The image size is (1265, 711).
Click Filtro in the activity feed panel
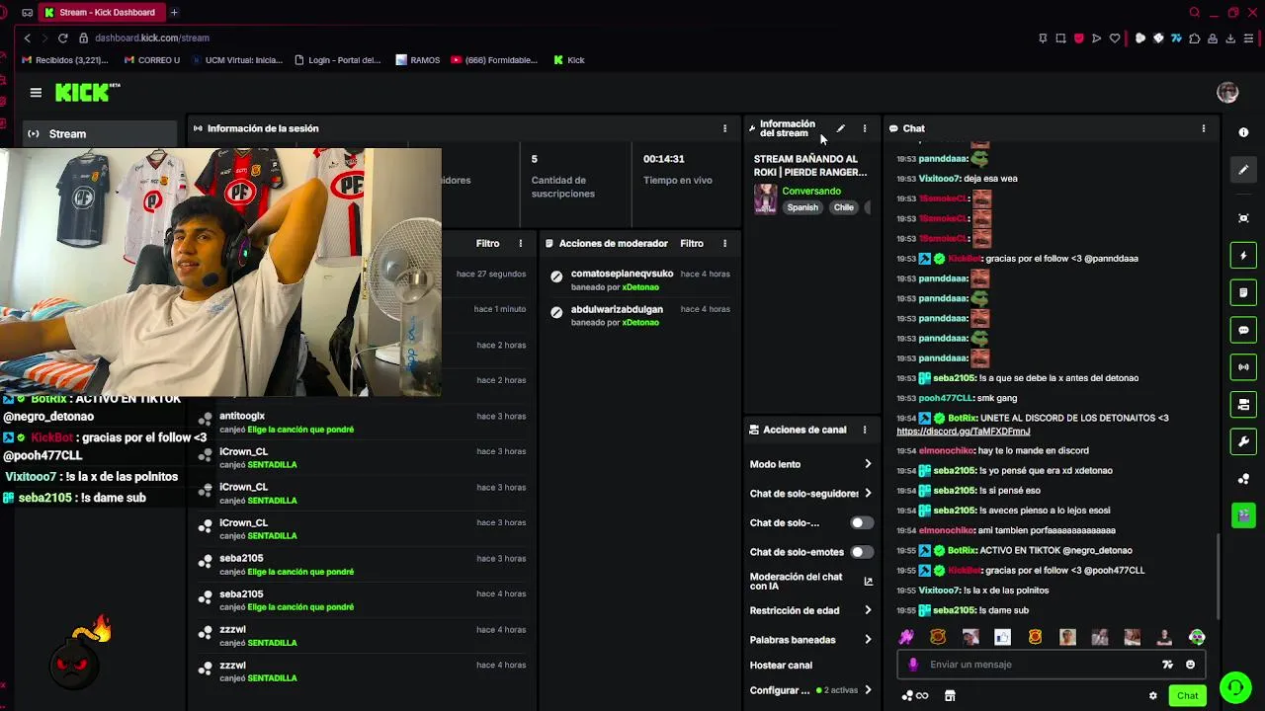[488, 243]
